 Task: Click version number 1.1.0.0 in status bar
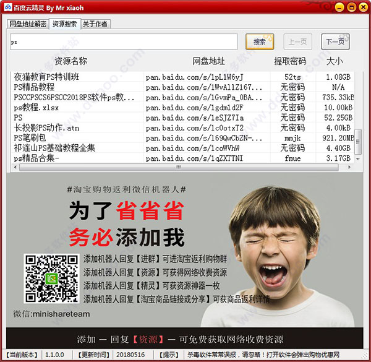(54, 355)
